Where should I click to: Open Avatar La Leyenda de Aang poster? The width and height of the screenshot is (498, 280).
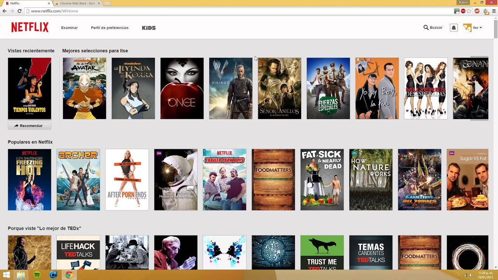[x=84, y=89]
